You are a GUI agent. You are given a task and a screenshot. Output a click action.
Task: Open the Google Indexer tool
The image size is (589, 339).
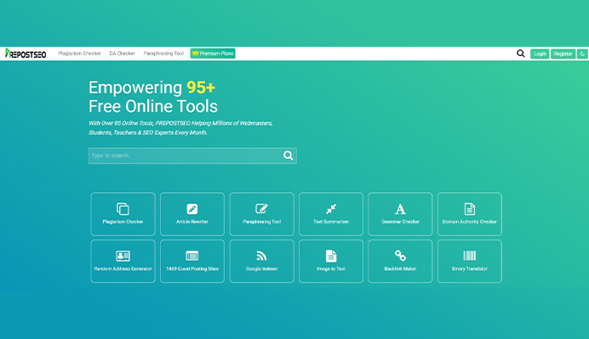tap(261, 261)
